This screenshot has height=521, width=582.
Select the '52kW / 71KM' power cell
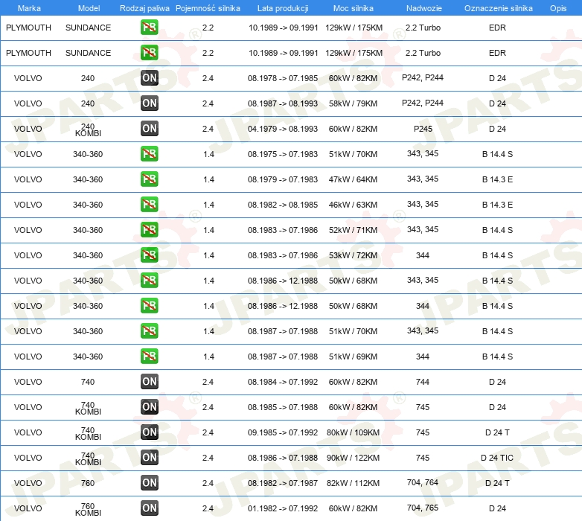click(x=353, y=230)
